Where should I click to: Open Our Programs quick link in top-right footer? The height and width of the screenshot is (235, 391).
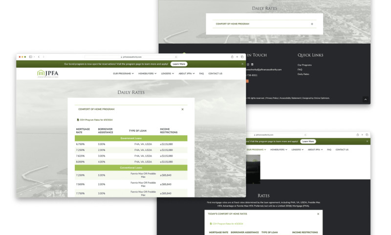(304, 65)
